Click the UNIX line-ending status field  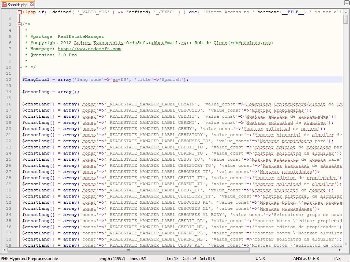(260, 259)
